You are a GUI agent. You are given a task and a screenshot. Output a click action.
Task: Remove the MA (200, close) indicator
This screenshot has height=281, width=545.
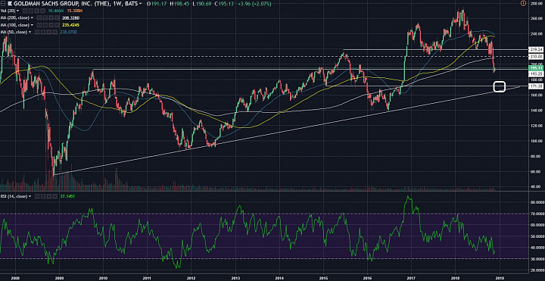(57, 18)
